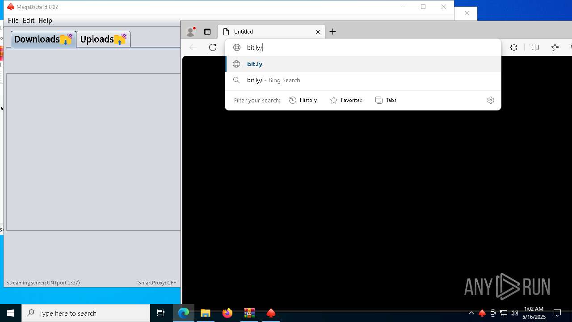The height and width of the screenshot is (322, 572).
Task: Click the browser refresh button
Action: (x=213, y=47)
